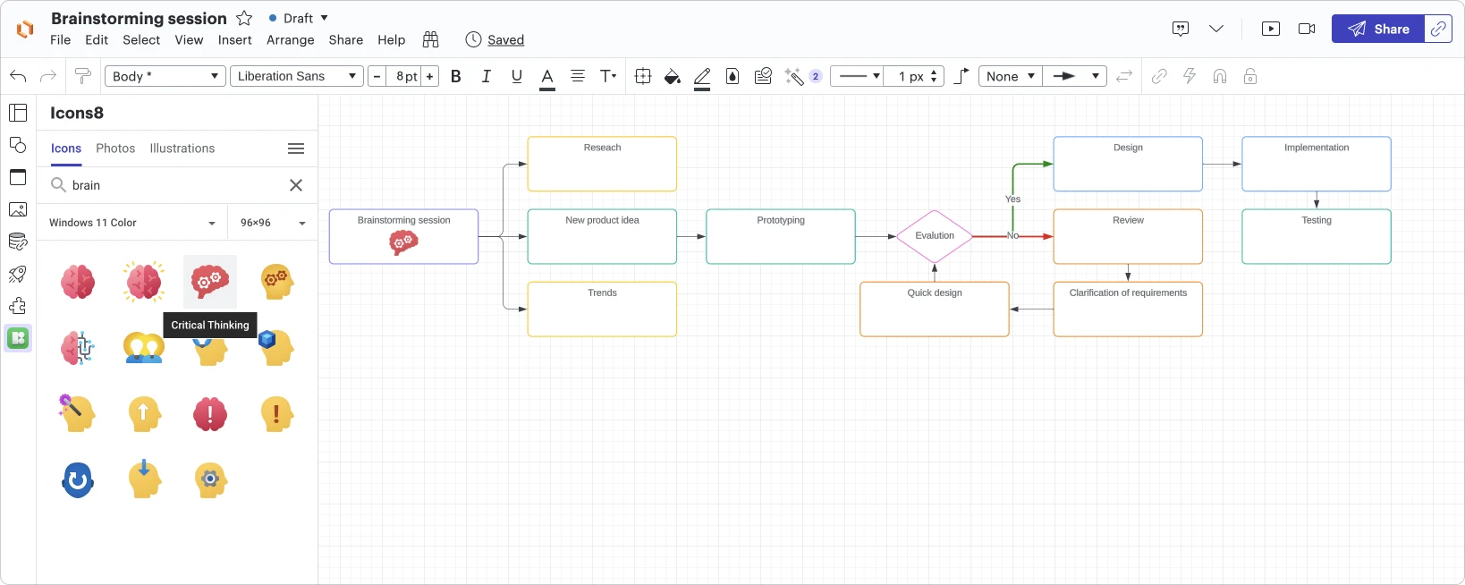This screenshot has width=1465, height=585.
Task: Star the Brainstorming session document
Action: pos(244,19)
